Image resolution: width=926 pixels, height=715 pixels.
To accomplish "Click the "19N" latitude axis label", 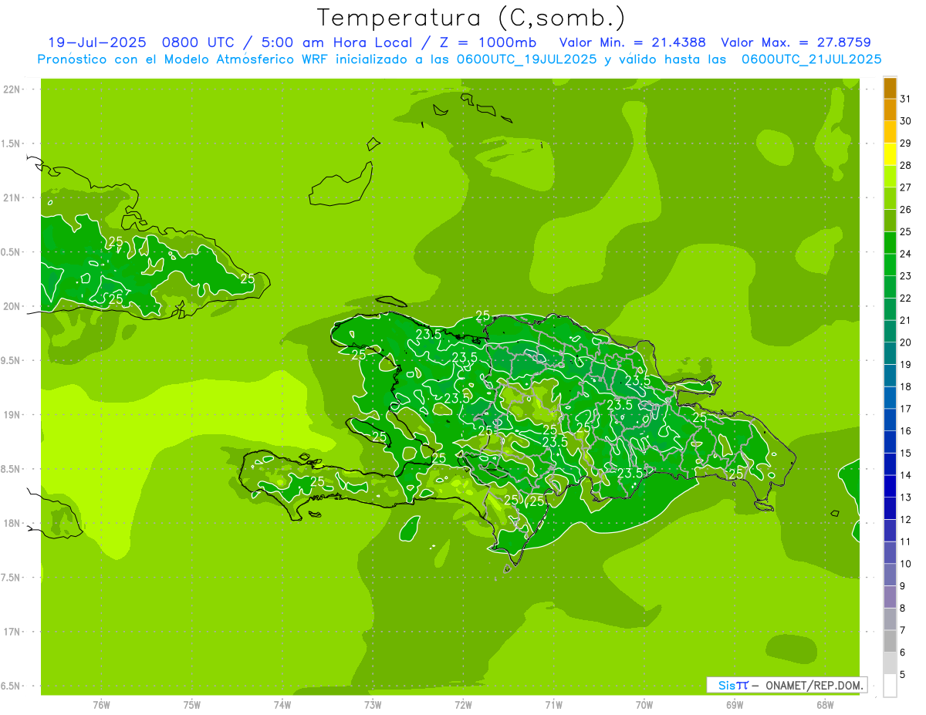I will tap(12, 415).
